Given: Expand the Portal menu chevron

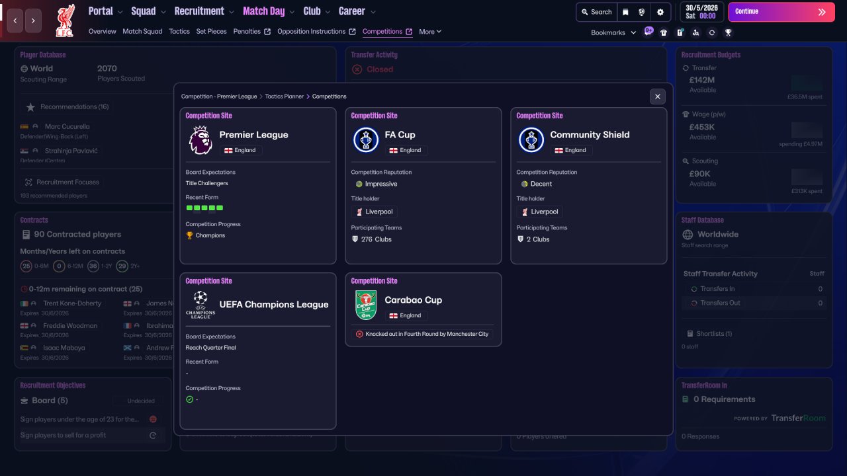Looking at the screenshot, I should (x=120, y=12).
